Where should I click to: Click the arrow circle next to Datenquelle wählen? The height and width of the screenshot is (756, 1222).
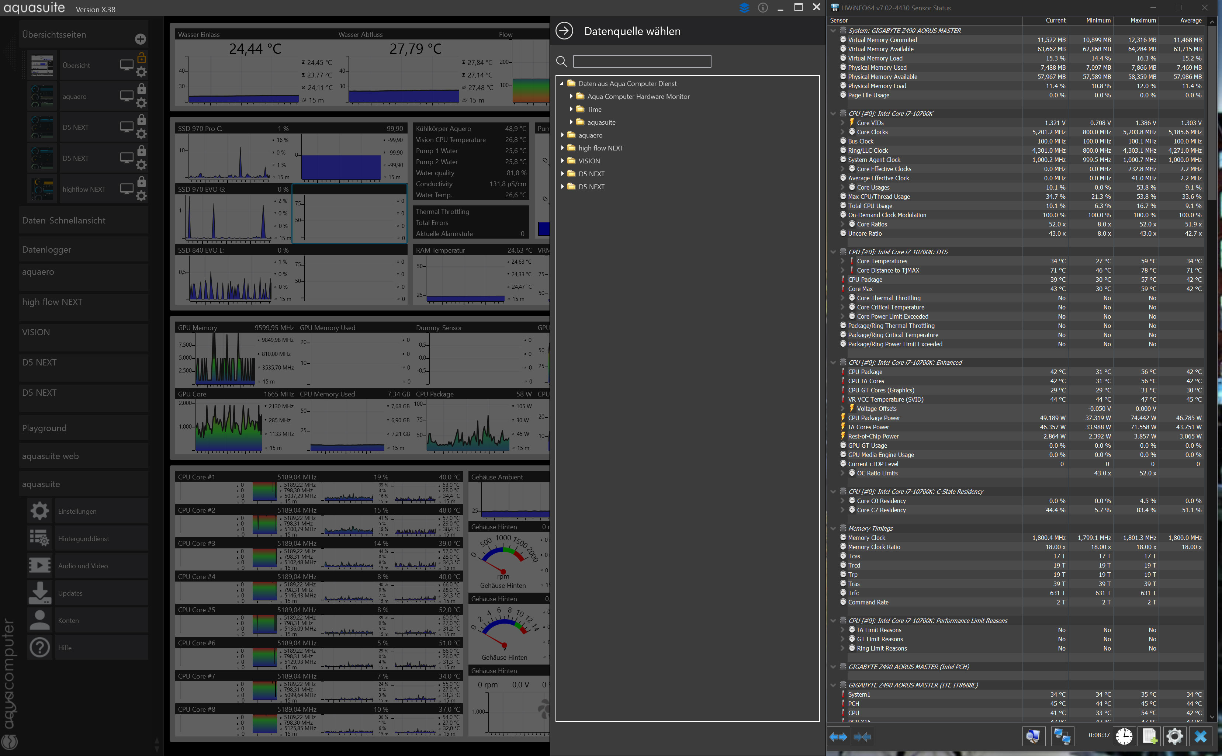pyautogui.click(x=564, y=31)
